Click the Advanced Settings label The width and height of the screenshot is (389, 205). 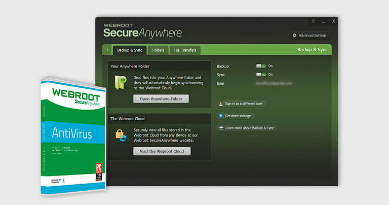click(x=313, y=36)
